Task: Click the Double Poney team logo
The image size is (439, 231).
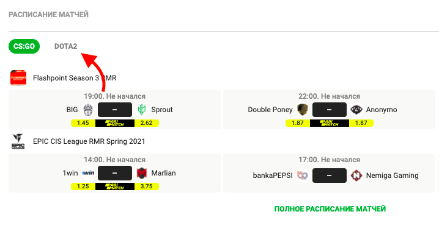Action: point(303,110)
